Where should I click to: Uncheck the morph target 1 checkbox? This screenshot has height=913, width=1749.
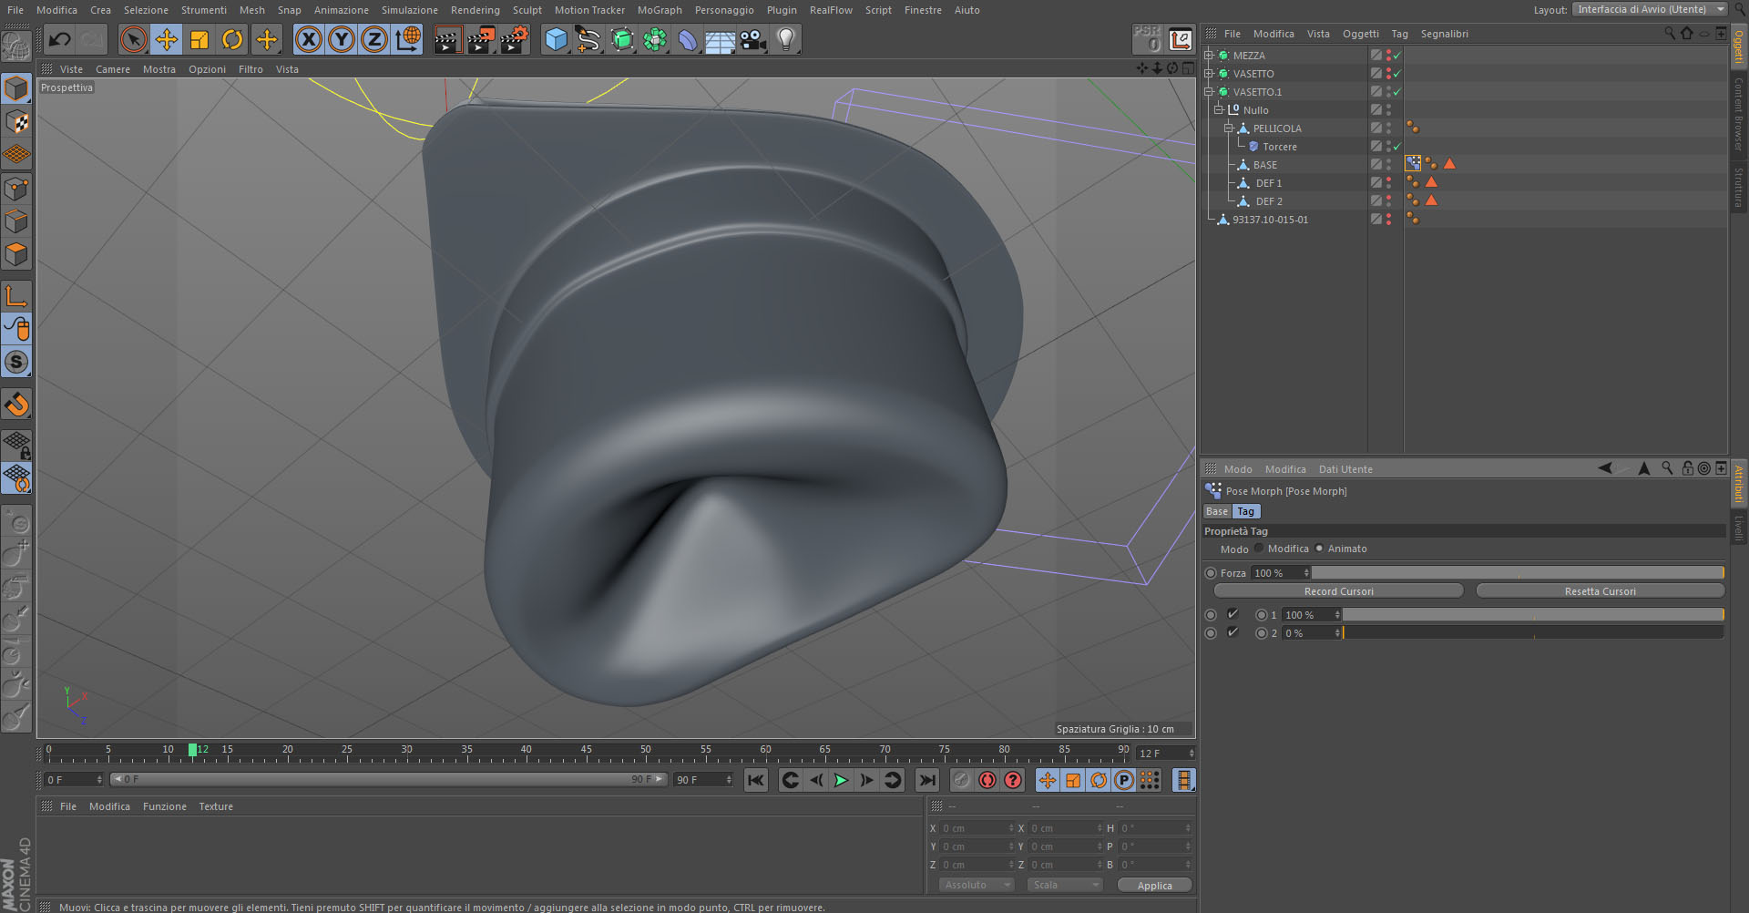pyautogui.click(x=1232, y=614)
